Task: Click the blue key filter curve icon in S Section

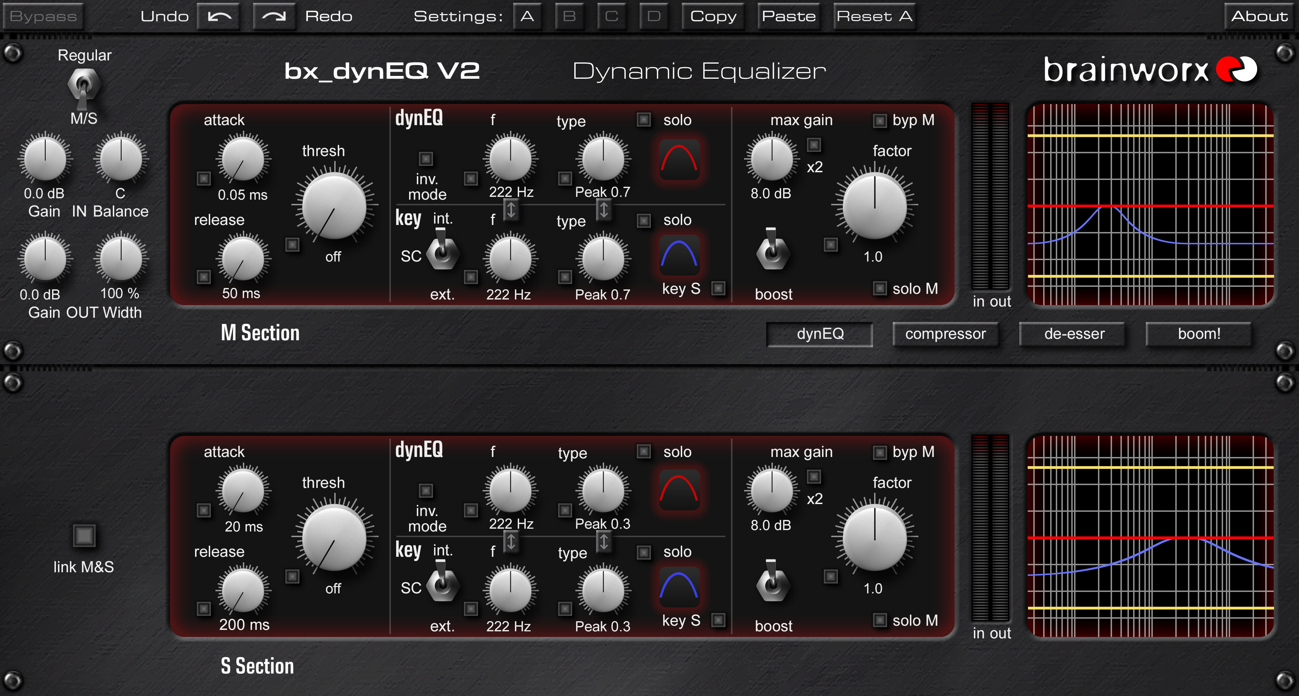Action: pyautogui.click(x=679, y=586)
